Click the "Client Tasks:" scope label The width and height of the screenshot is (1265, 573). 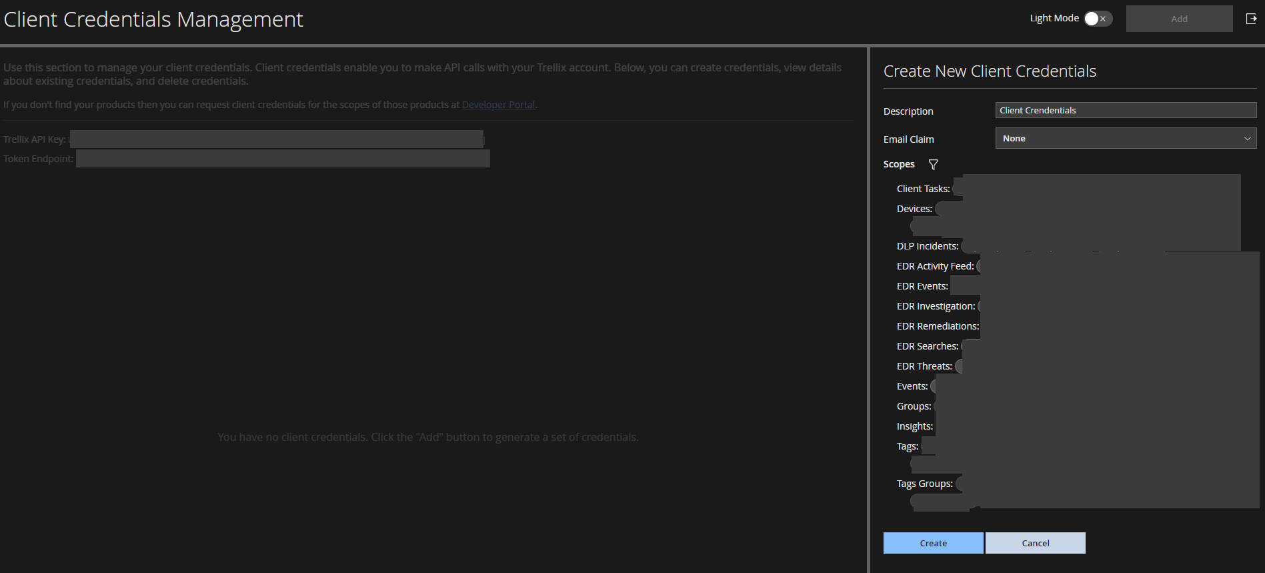coord(924,189)
